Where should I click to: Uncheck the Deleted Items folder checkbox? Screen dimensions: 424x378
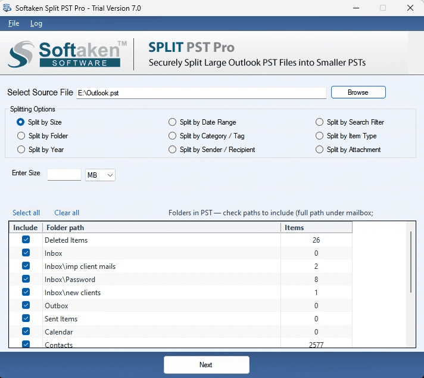pos(26,240)
